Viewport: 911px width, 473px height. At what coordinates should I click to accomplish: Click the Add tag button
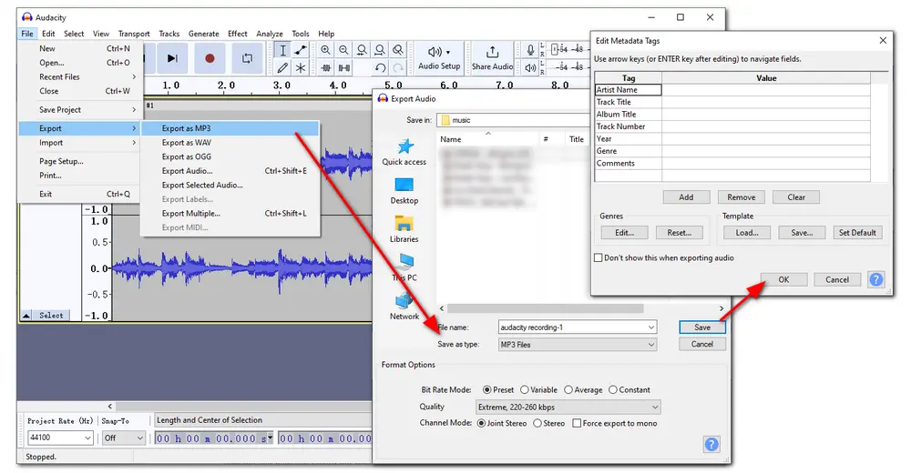pyautogui.click(x=686, y=197)
